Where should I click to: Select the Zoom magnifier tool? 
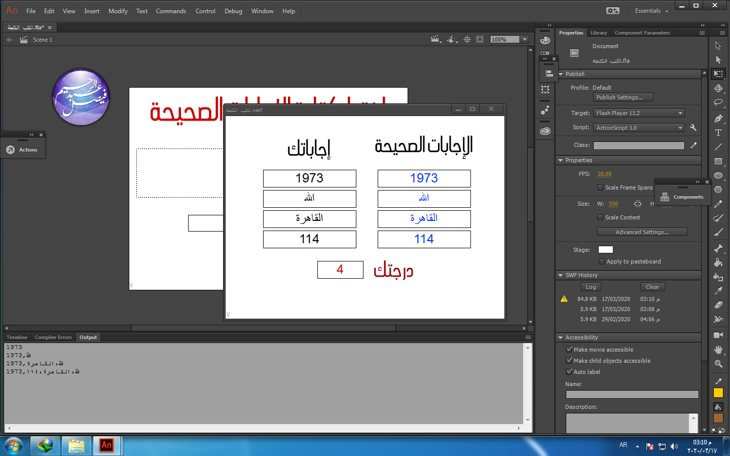pyautogui.click(x=718, y=364)
